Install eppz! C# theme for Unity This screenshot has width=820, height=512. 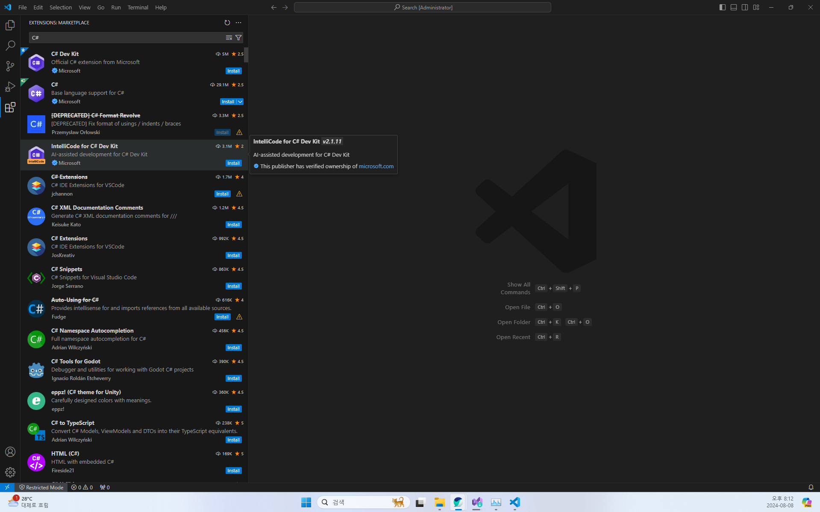234,409
